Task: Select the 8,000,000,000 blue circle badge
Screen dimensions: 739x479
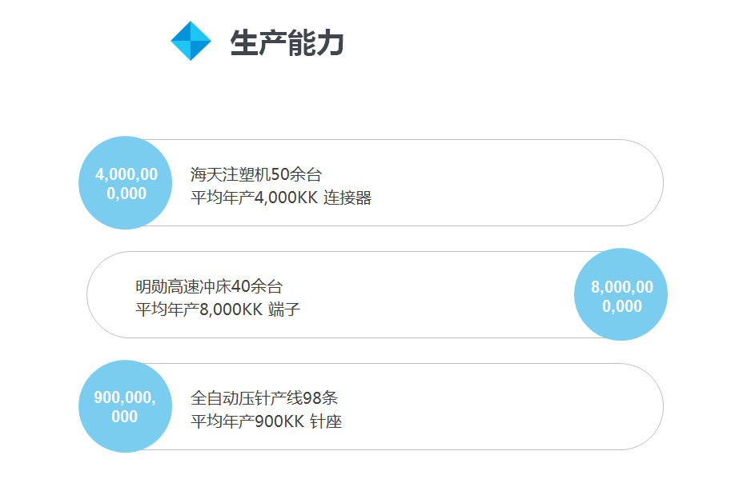Action: 621,296
